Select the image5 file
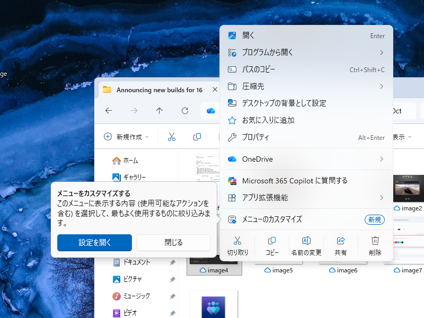The width and height of the screenshot is (424, 318). [279, 270]
